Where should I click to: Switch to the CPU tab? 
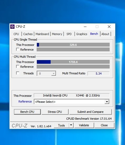click(16, 34)
